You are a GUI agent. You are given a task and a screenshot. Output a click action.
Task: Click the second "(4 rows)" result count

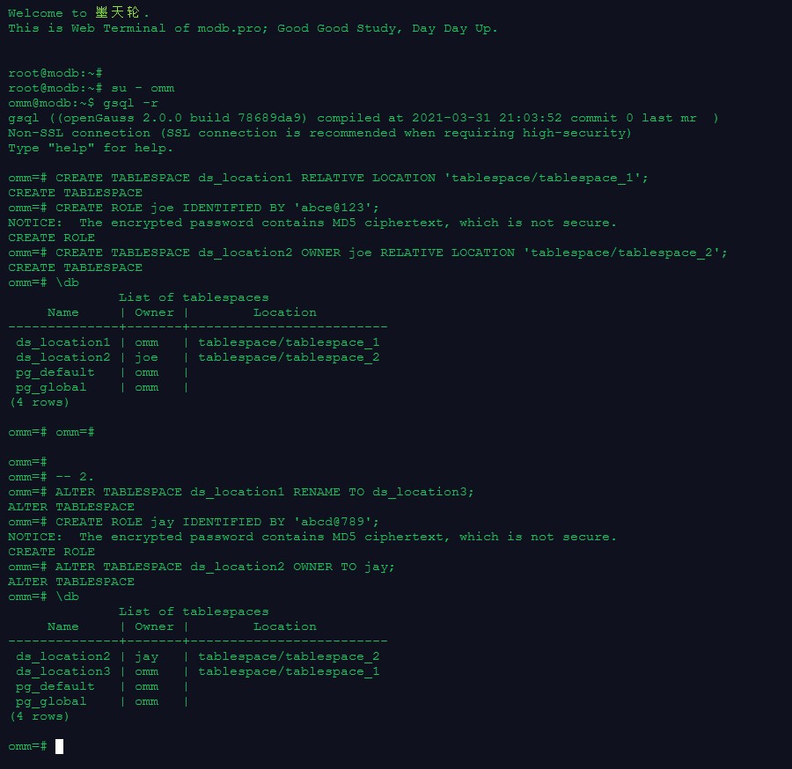pyautogui.click(x=39, y=716)
